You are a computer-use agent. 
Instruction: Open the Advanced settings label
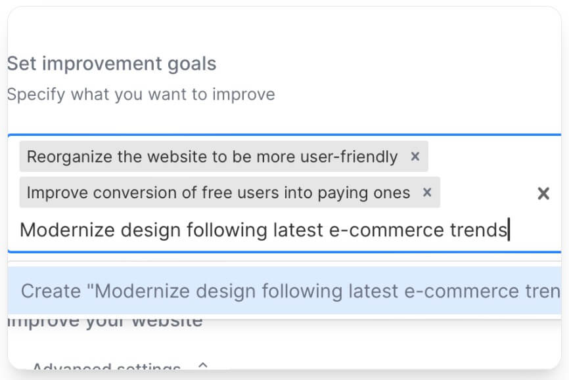106,366
